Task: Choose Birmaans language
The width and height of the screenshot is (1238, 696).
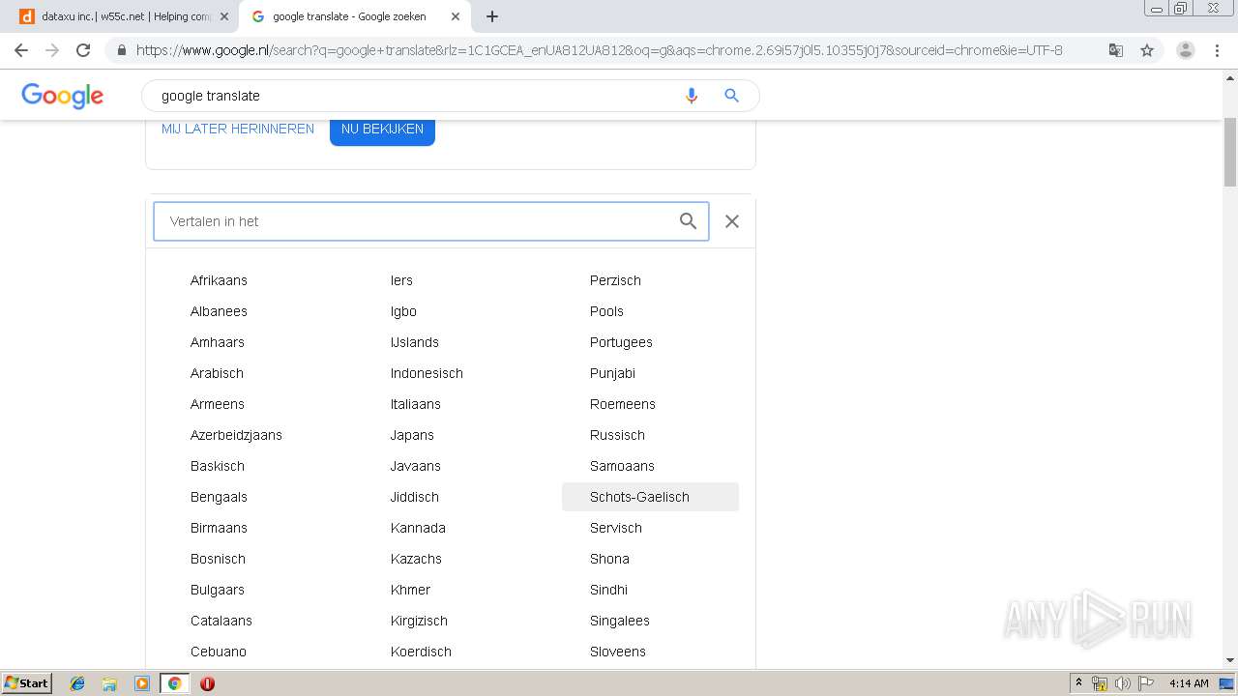Action: (219, 528)
